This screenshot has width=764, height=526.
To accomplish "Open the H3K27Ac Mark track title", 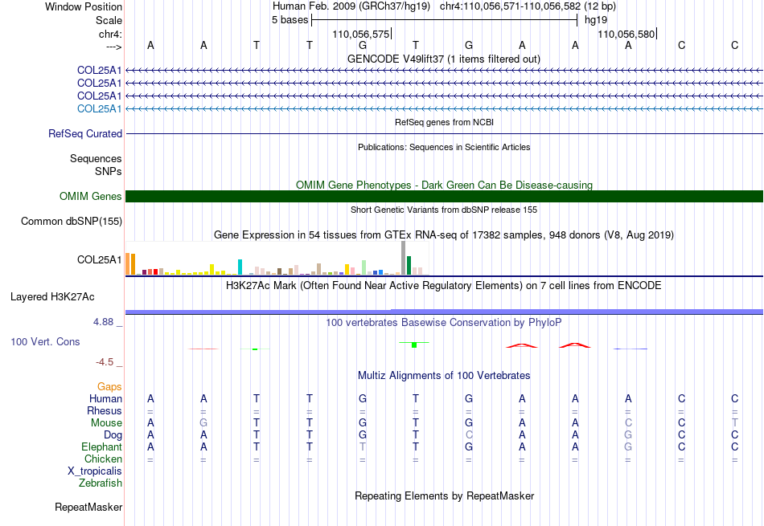I will coord(444,285).
